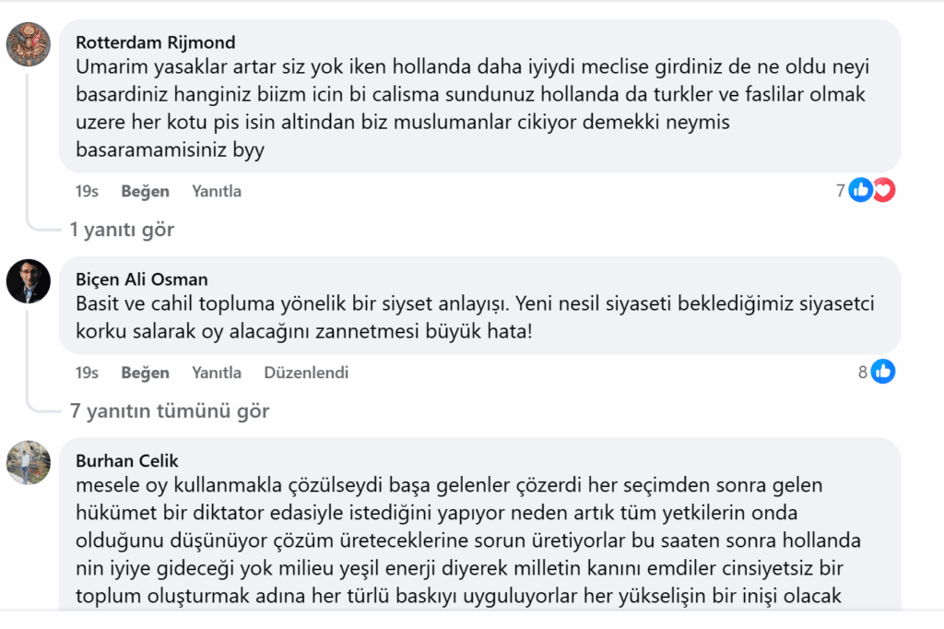Open Burhan Celik's profile photo
This screenshot has height=629, width=944.
29,462
